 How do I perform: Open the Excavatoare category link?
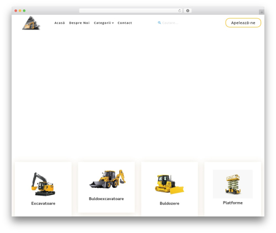tap(43, 203)
